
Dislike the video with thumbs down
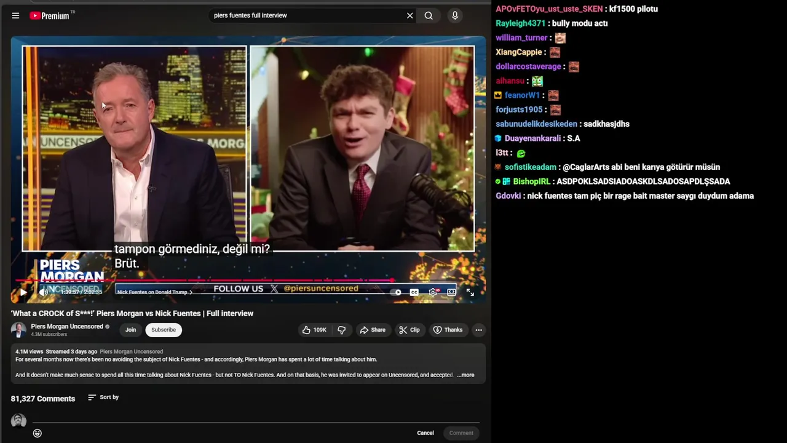341,330
